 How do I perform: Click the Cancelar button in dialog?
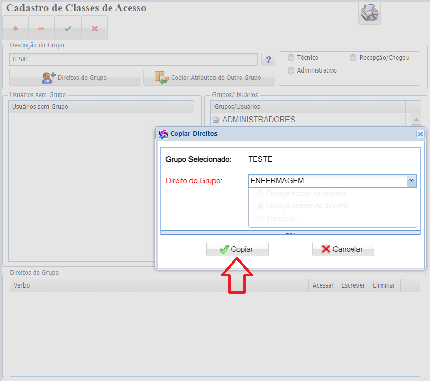tap(343, 249)
